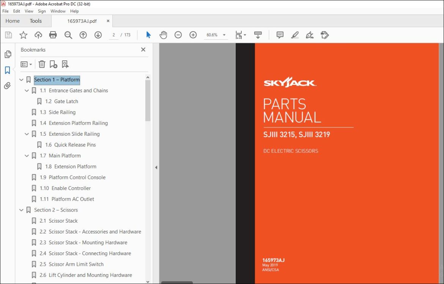Viewport: 444px width, 284px height.
Task: Go to previous page arrow
Action: point(83,35)
